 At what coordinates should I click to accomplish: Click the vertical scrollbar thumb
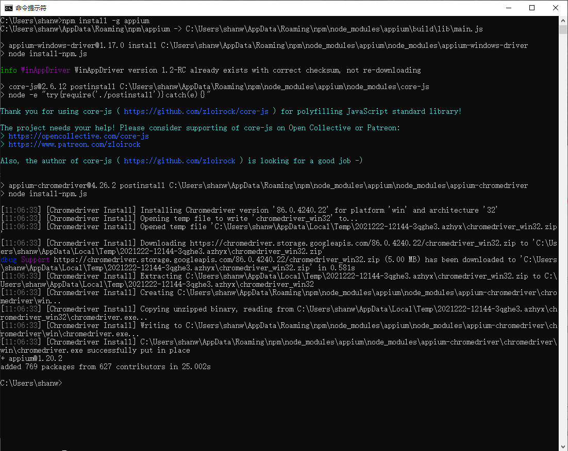point(563,30)
